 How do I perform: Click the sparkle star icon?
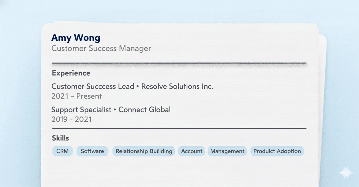(x=345, y=173)
